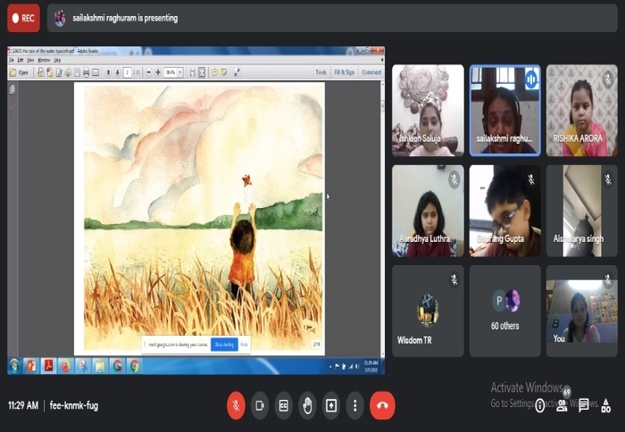Image resolution: width=625 pixels, height=432 pixels.
Task: Open Help menu in shared Adobe Reader
Action: (x=57, y=60)
